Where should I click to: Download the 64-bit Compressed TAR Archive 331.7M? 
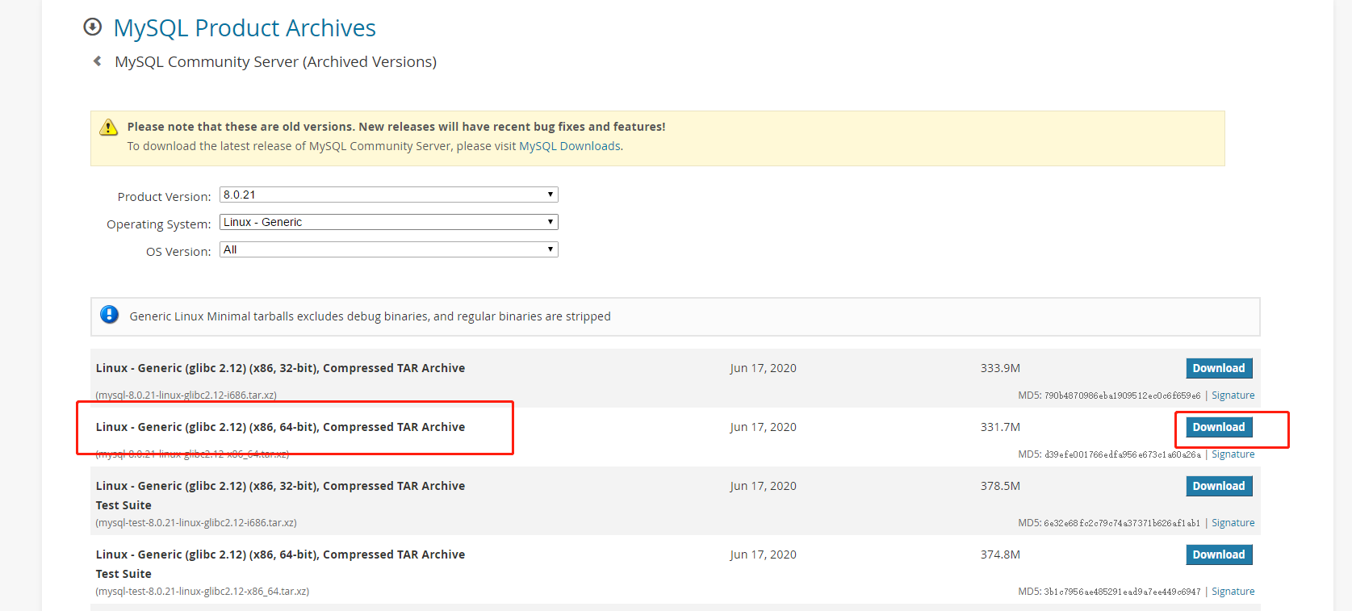pyautogui.click(x=1219, y=427)
